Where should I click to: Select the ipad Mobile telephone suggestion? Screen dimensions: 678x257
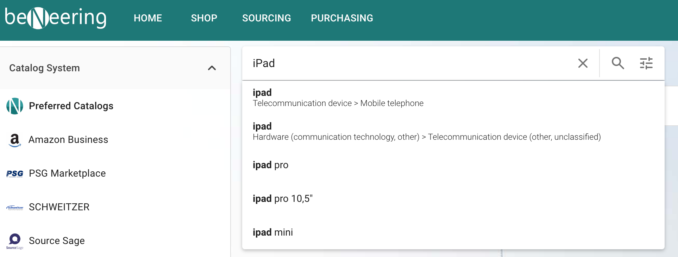pos(338,98)
